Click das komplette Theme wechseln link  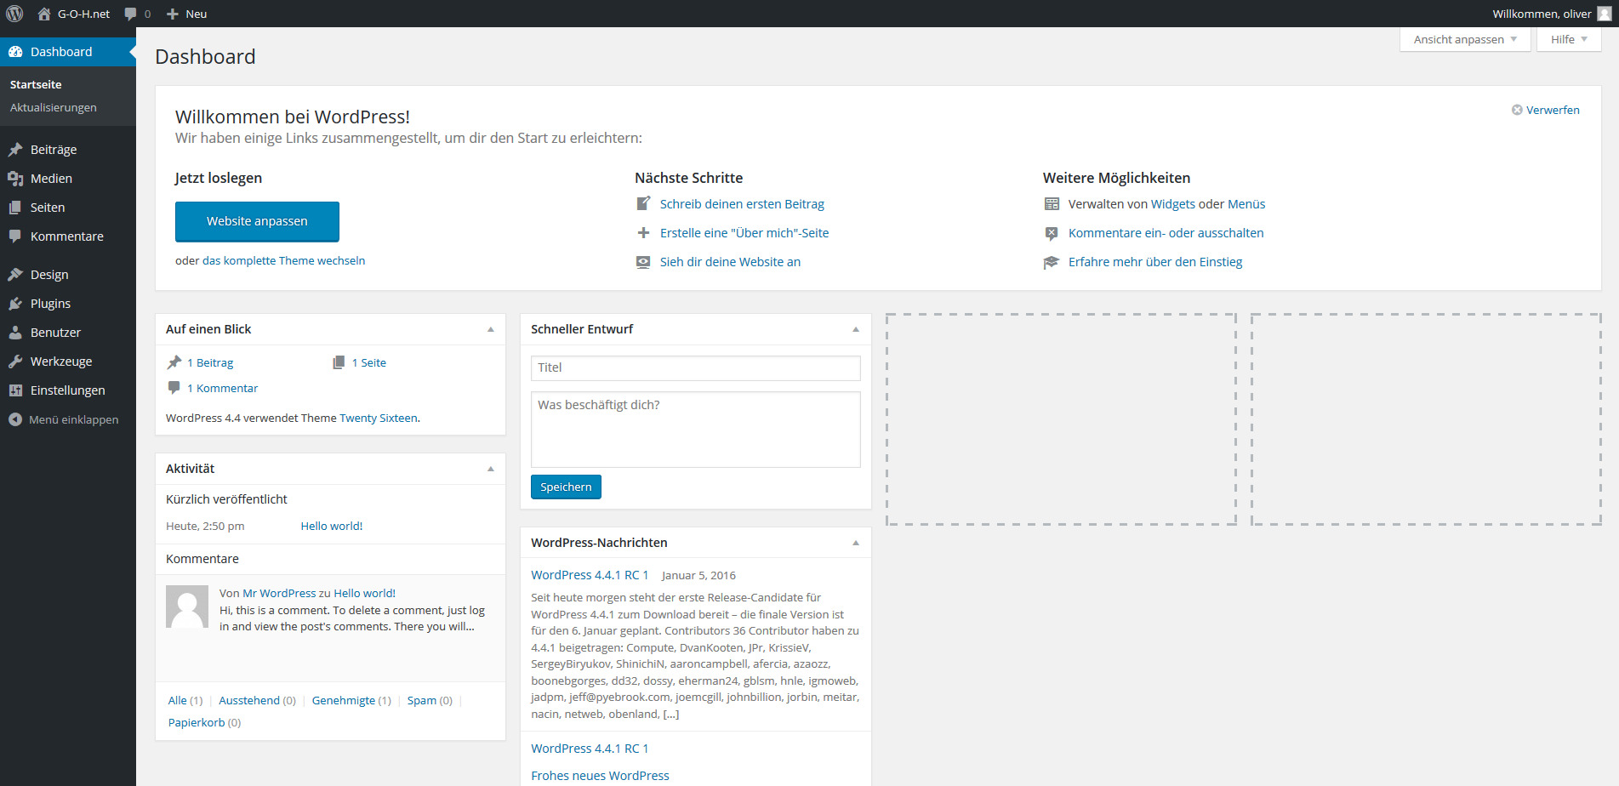(x=283, y=261)
